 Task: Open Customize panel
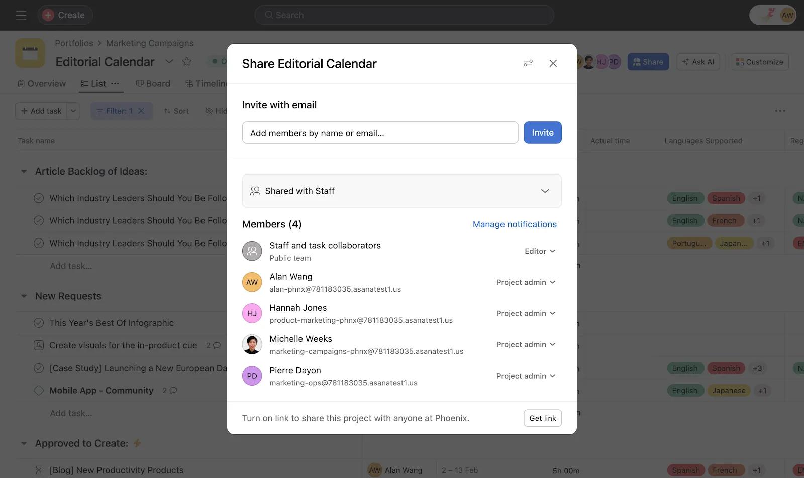(x=759, y=62)
